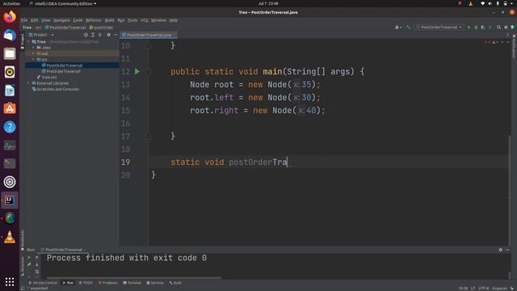This screenshot has height=291, width=517.
Task: Open the View menu
Action: [46, 20]
